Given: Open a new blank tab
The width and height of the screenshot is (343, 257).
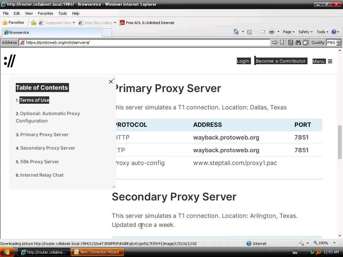Looking at the screenshot, I should point(107,33).
